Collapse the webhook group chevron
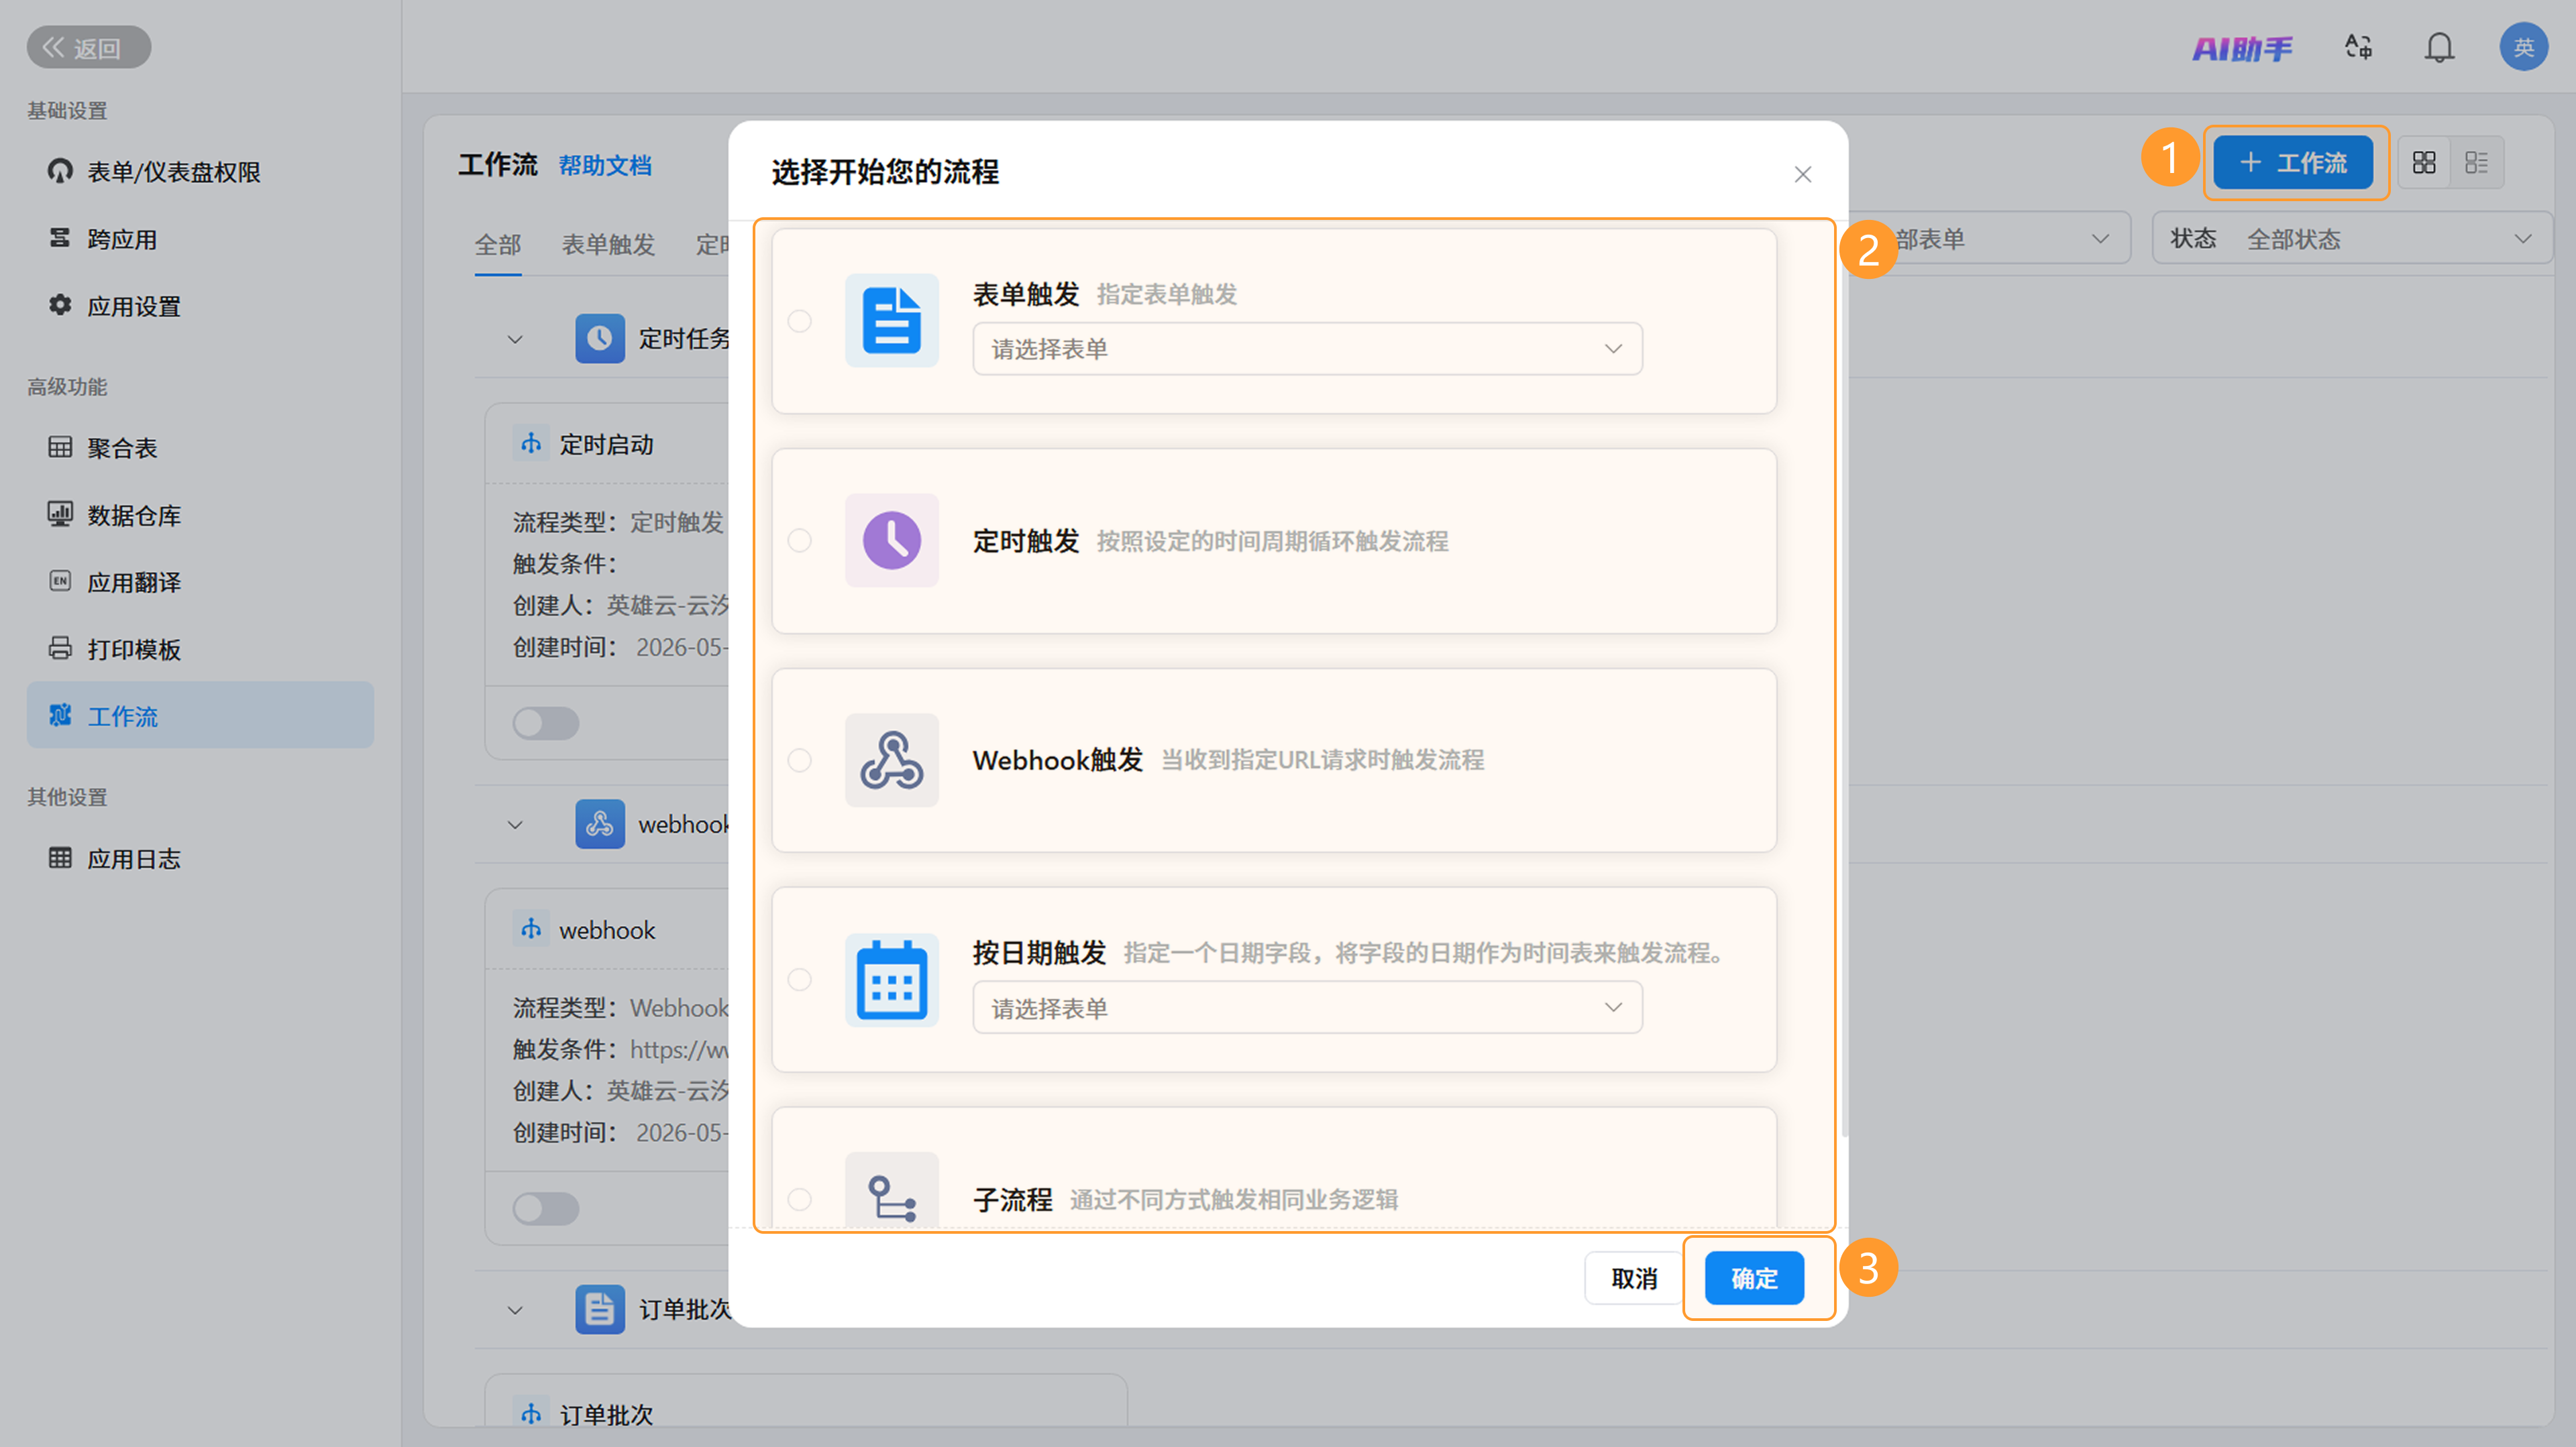This screenshot has height=1447, width=2576. click(x=515, y=825)
